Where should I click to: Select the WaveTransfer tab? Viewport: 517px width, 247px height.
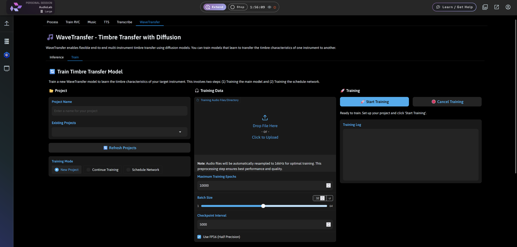(x=150, y=22)
